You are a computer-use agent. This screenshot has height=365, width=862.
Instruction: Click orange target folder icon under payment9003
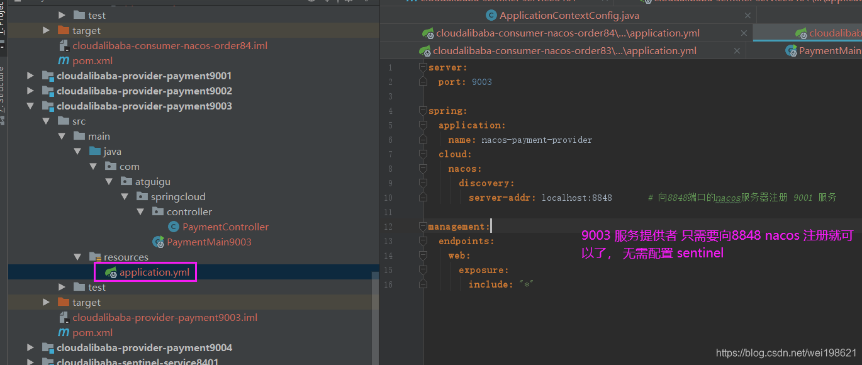(64, 302)
